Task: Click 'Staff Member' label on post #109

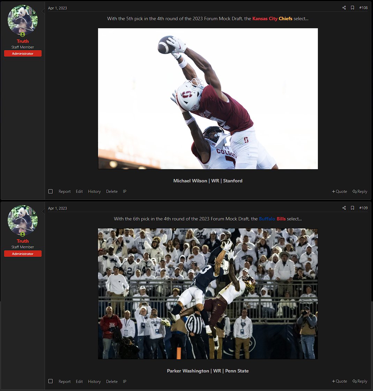Action: 23,247
